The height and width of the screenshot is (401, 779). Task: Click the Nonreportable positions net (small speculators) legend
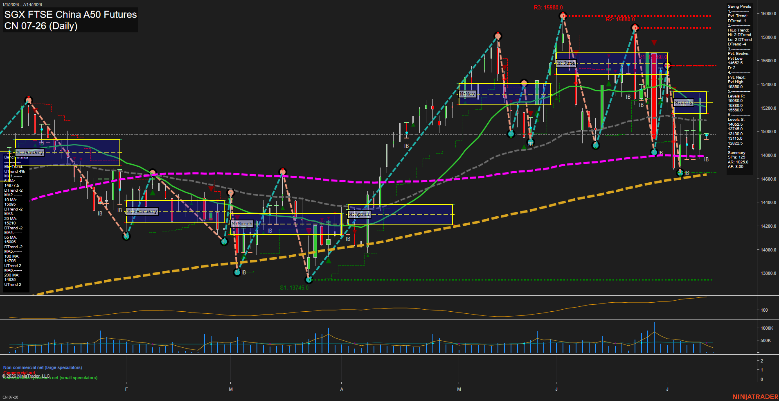pos(50,378)
